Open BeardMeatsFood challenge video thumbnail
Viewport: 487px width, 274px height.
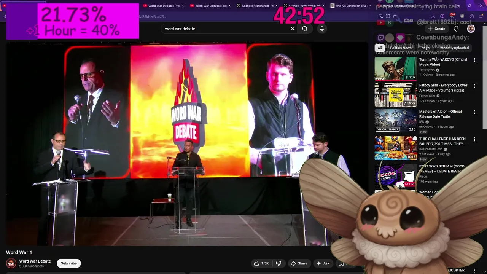396,148
